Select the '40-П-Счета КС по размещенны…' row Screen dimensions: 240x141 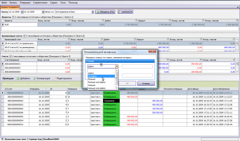[x=119, y=47]
